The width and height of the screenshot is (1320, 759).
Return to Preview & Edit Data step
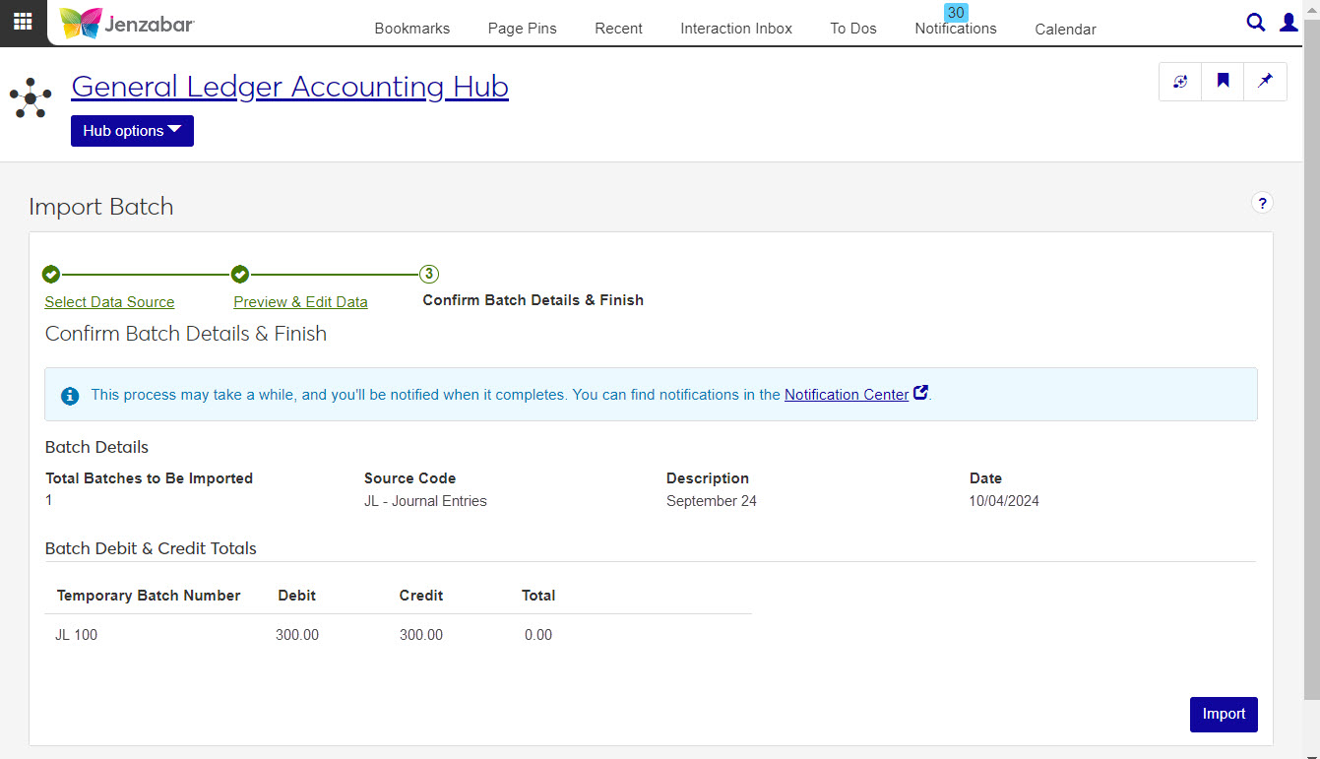pyautogui.click(x=300, y=302)
